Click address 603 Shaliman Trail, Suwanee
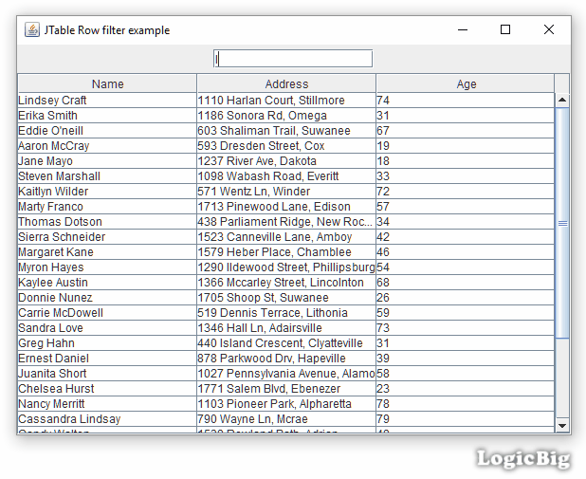The width and height of the screenshot is (586, 479). coord(274,131)
